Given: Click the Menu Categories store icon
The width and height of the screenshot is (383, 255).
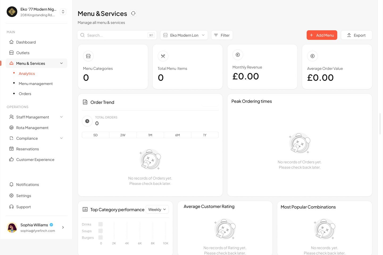Looking at the screenshot, I should [x=88, y=56].
